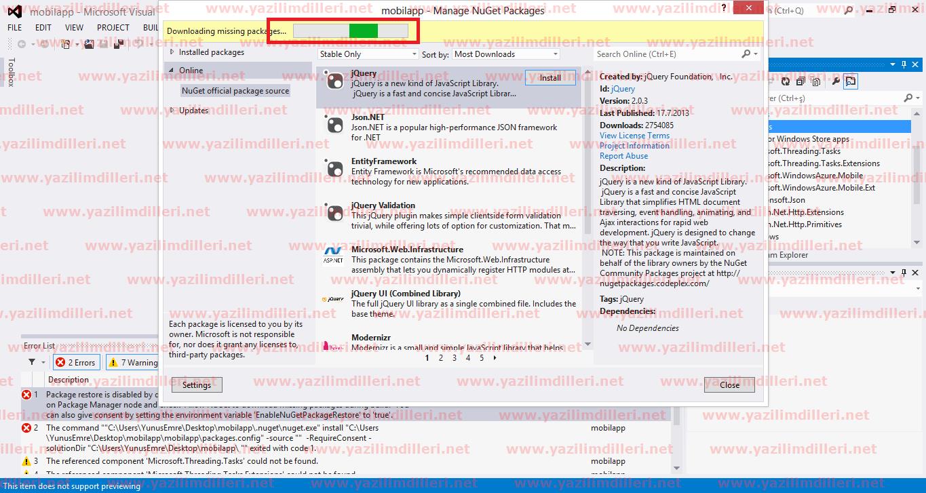Select the Json.NET package icon
Image resolution: width=926 pixels, height=493 pixels.
coord(334,125)
